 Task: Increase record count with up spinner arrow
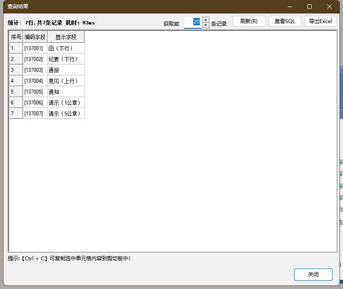click(205, 20)
